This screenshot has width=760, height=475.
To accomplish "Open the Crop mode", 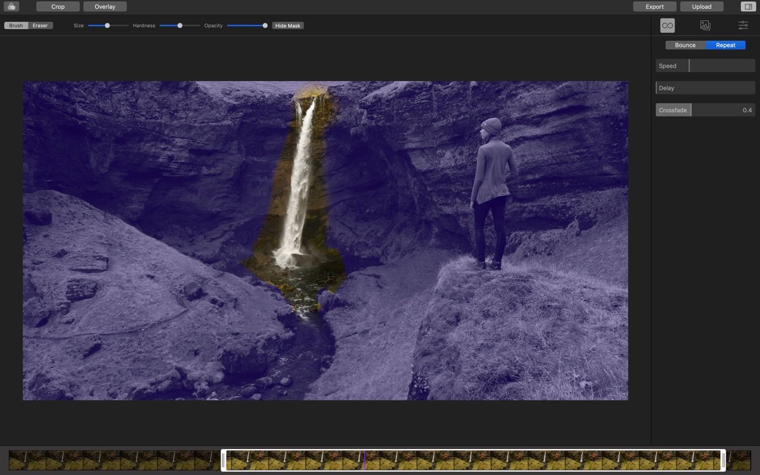I will [57, 6].
